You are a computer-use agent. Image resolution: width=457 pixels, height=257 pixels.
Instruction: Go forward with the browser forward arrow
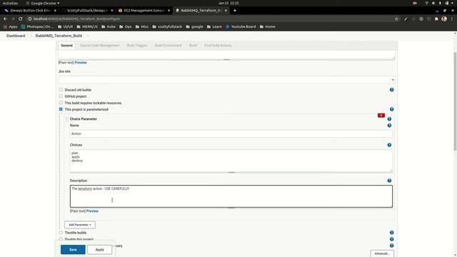pyautogui.click(x=13, y=19)
